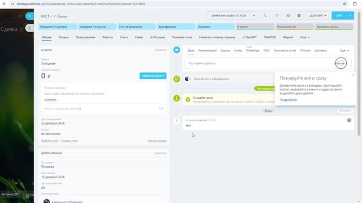
Task: Click the pencil icon next to the 'тест' title
Action: (51, 16)
